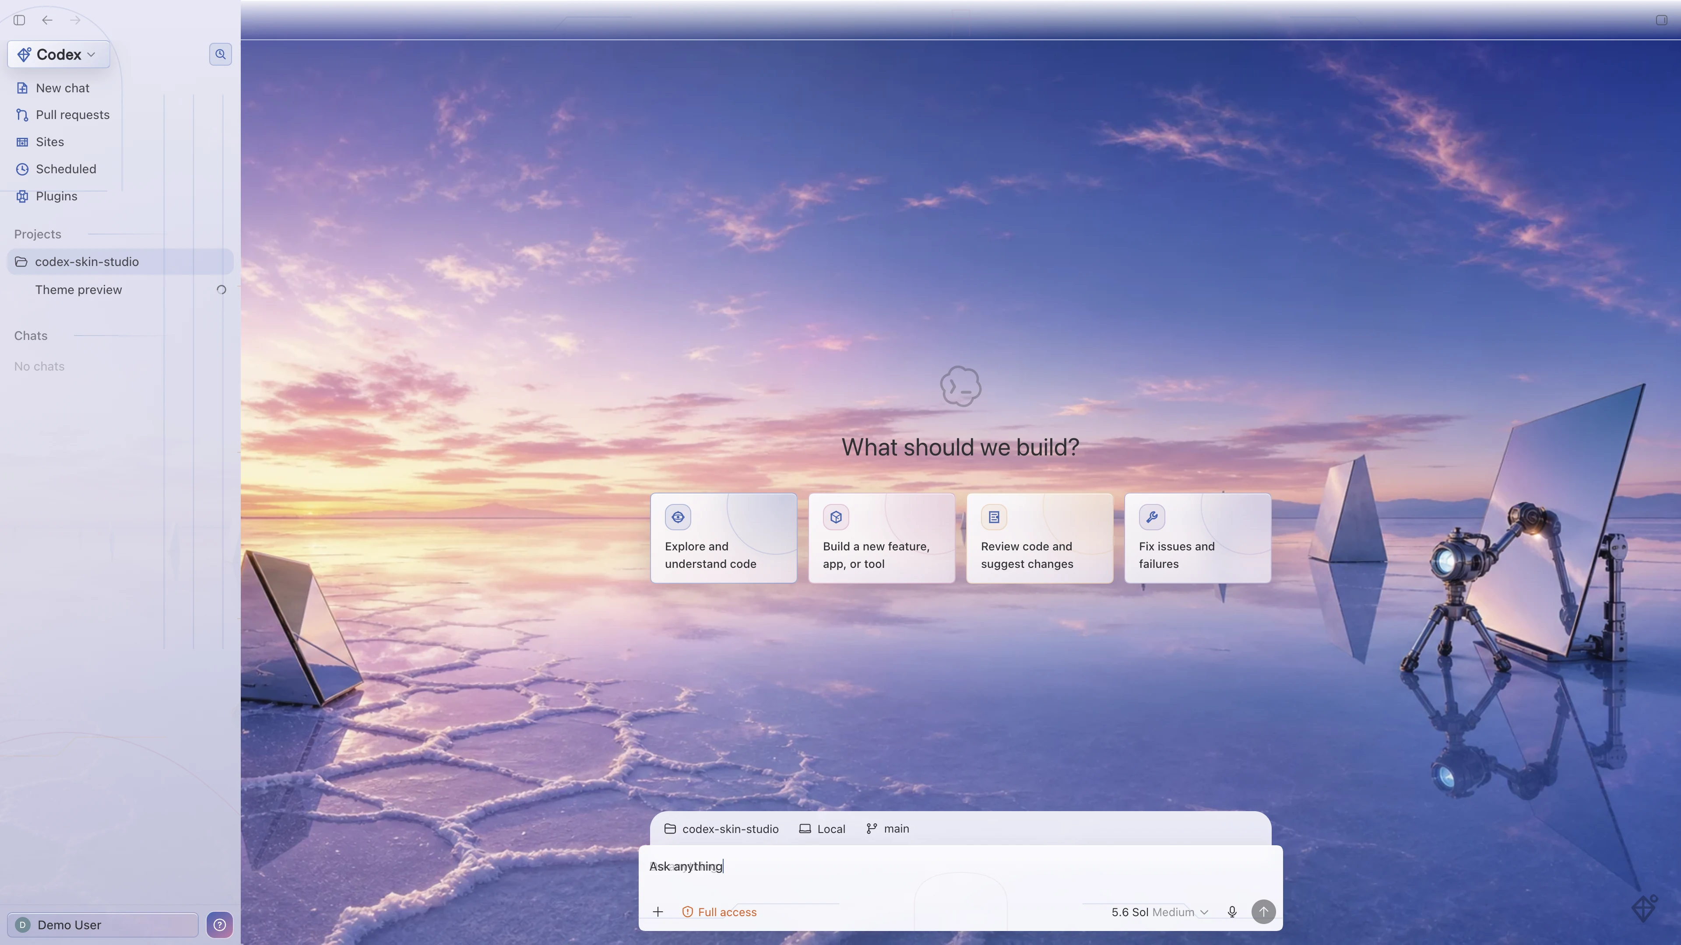The width and height of the screenshot is (1681, 945).
Task: Change the main branch selector
Action: point(887,829)
